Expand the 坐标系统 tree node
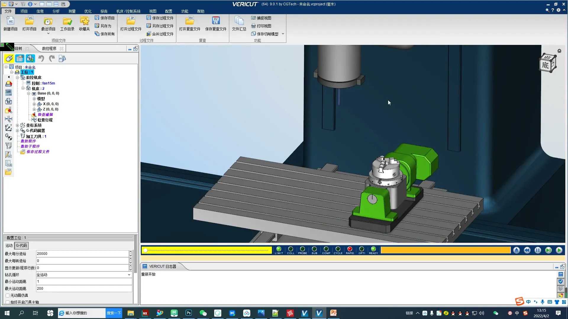This screenshot has width=568, height=319. pos(17,125)
